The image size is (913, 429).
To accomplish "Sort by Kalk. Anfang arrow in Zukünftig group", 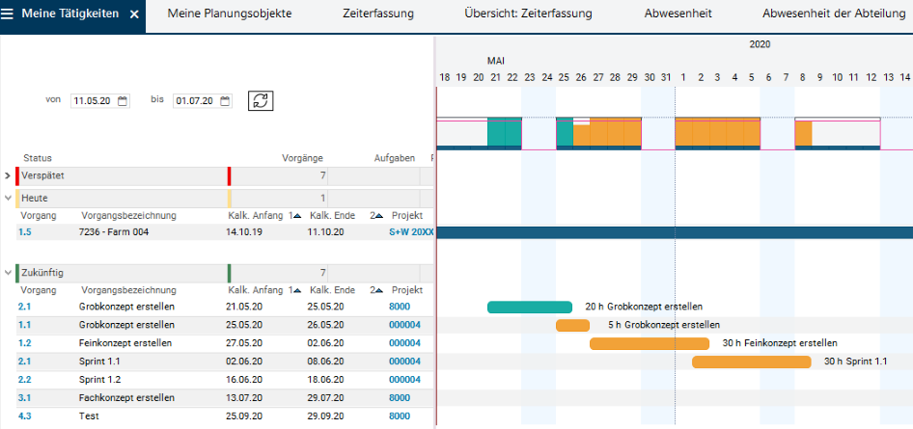I will [297, 290].
